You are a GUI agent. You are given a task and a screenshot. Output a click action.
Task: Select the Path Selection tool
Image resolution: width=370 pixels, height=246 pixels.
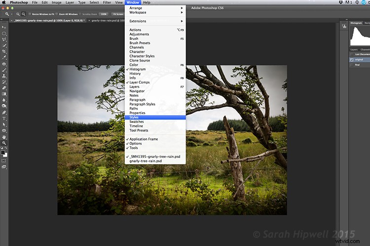point(4,124)
